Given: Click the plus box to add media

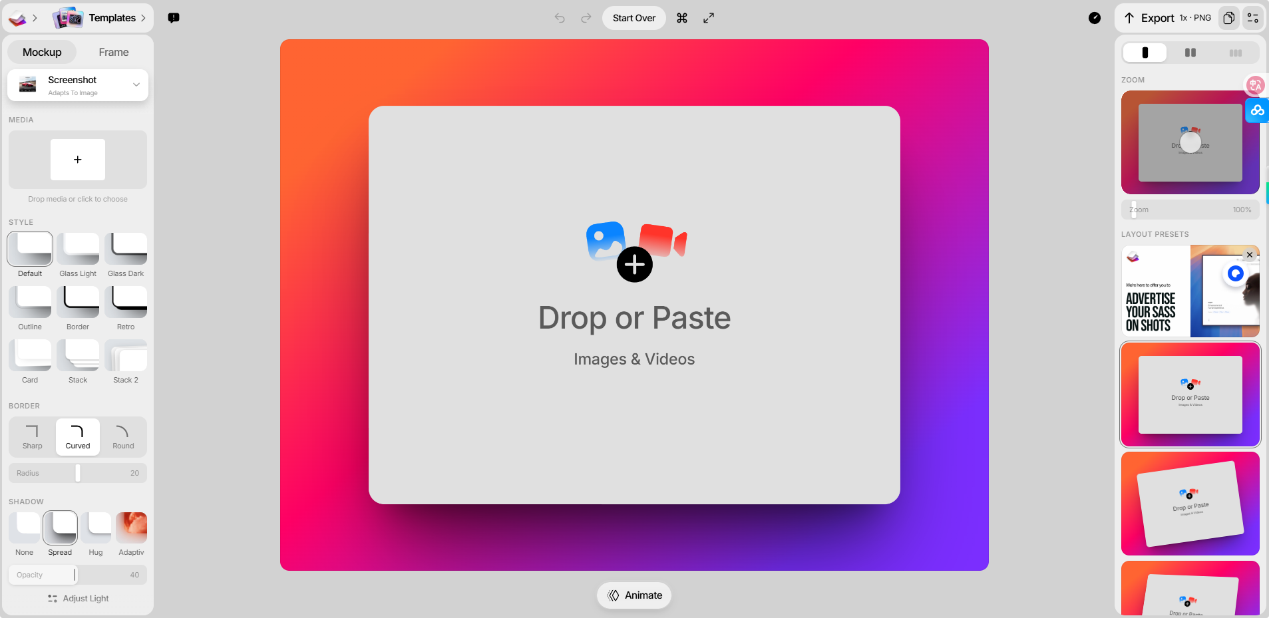Looking at the screenshot, I should point(78,160).
